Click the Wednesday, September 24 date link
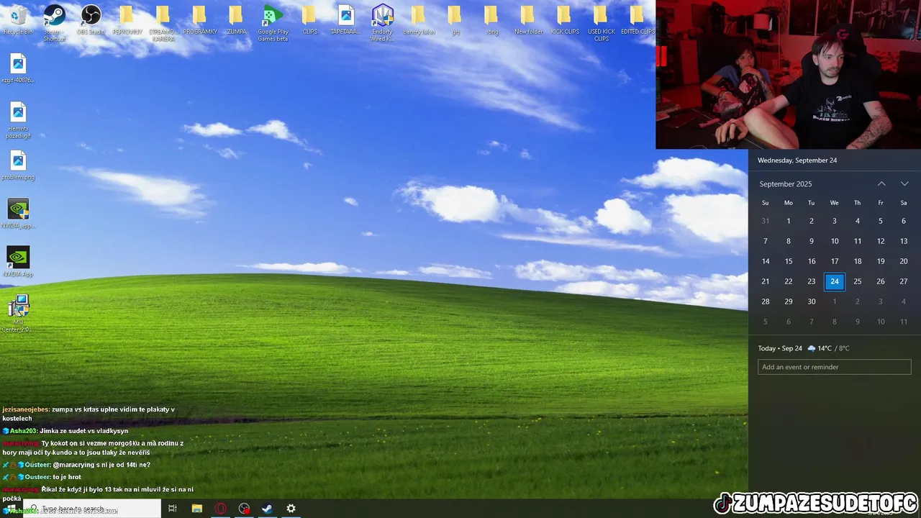 (797, 160)
